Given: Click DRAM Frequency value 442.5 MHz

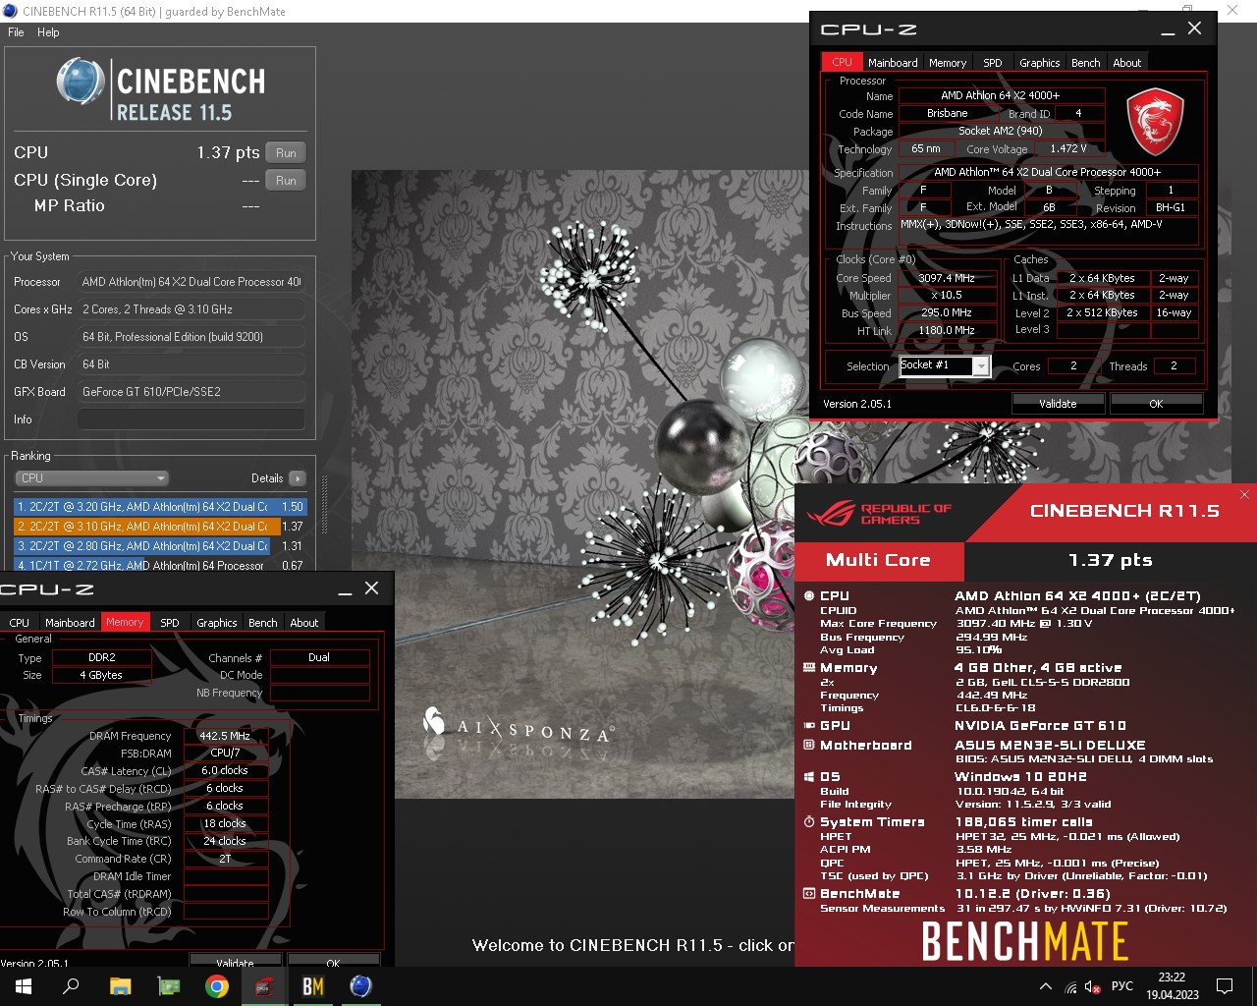Looking at the screenshot, I should point(225,736).
